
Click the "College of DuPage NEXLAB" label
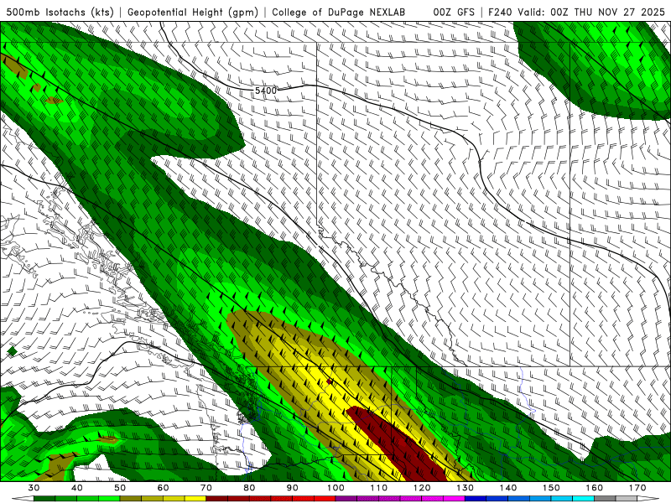(339, 13)
